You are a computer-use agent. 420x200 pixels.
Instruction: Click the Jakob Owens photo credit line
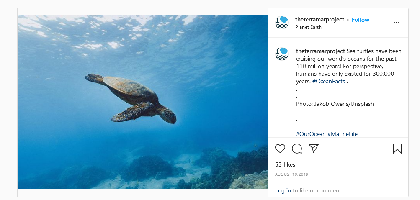pos(335,104)
